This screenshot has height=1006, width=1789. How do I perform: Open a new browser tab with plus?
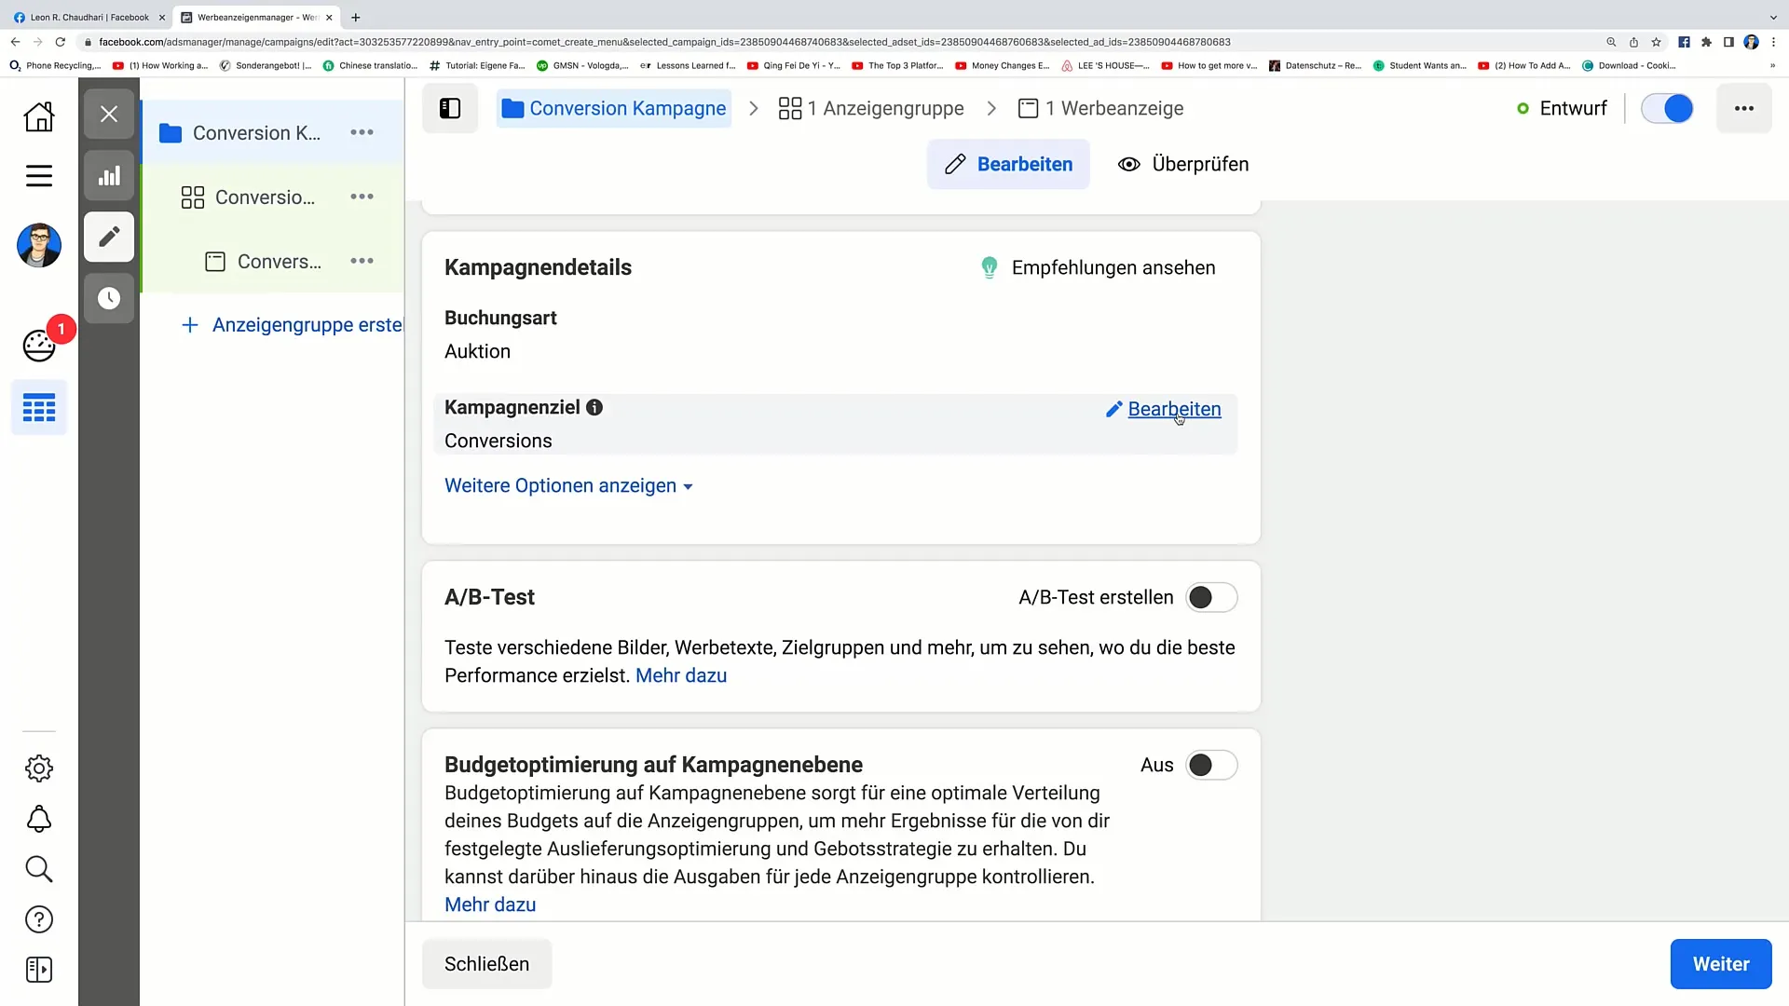355,17
